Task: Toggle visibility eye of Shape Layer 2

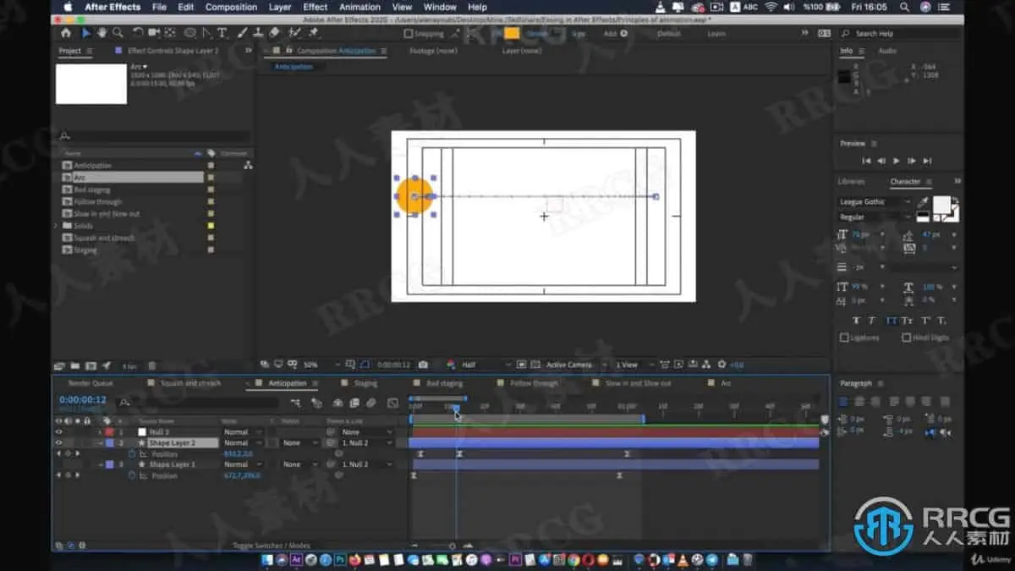Action: (58, 442)
